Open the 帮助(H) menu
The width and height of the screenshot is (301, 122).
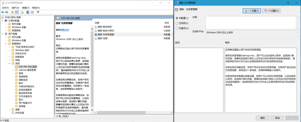click(36, 8)
